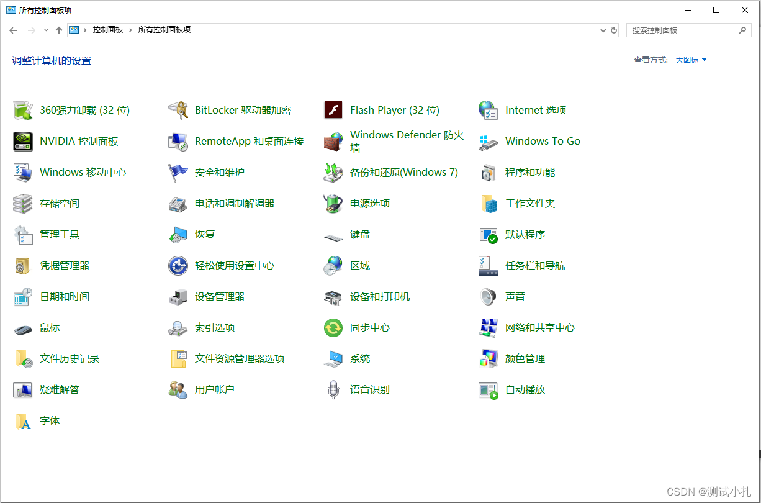
Task: Open 程序和功能 icon
Action: [x=489, y=172]
